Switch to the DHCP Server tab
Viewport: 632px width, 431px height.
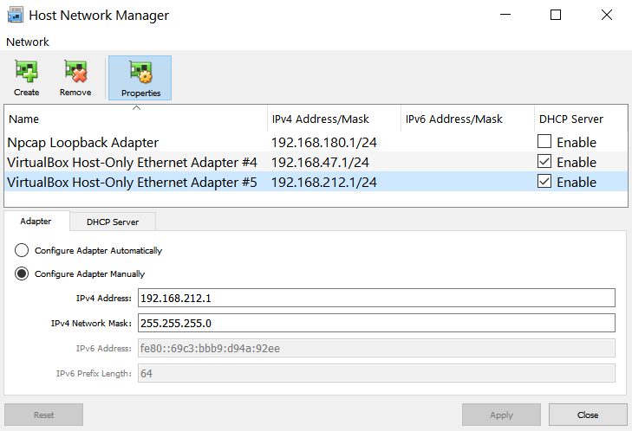(x=113, y=222)
